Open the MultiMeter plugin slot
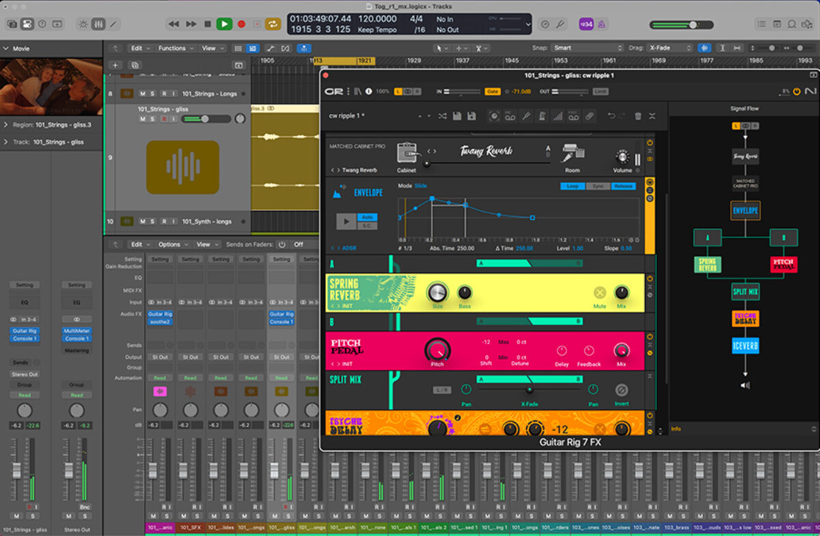Viewport: 820px width, 536px height. [77, 331]
